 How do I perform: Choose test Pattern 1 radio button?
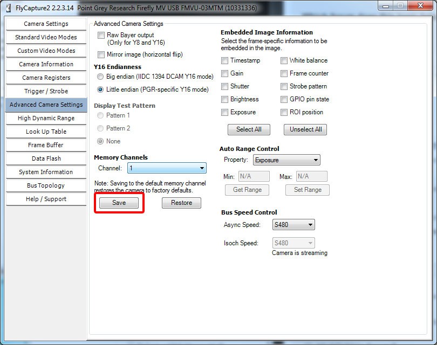click(100, 115)
